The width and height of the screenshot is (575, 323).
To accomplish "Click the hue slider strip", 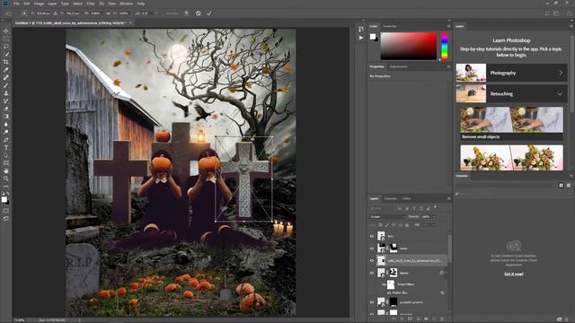I will coord(445,46).
